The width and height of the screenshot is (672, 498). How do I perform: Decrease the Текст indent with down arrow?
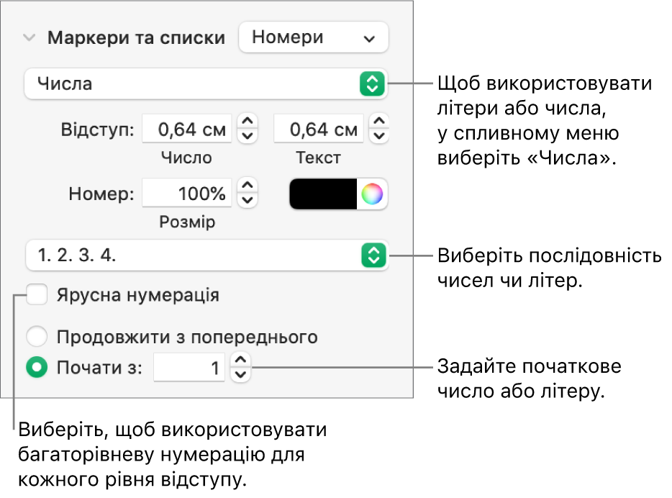379,135
